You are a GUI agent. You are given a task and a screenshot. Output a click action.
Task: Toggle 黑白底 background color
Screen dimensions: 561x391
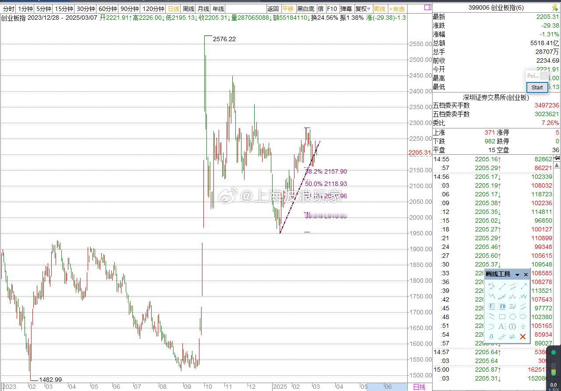click(305, 9)
